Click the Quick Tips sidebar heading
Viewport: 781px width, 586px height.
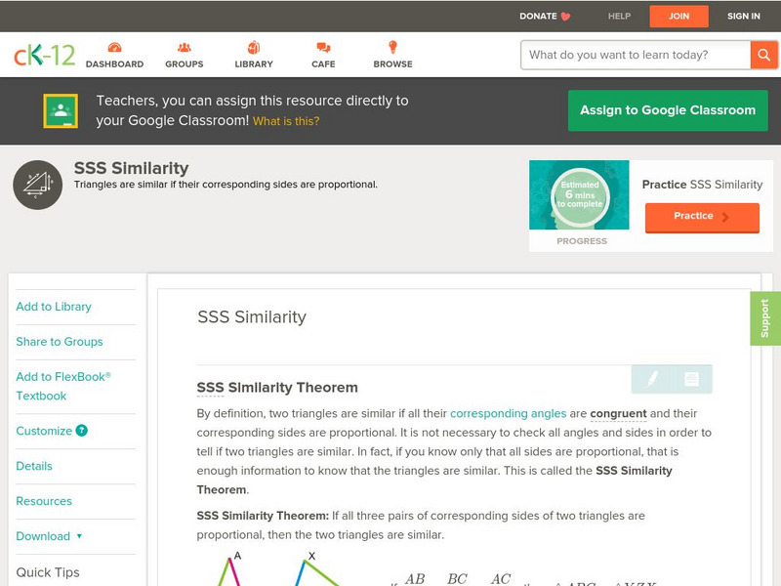point(48,572)
